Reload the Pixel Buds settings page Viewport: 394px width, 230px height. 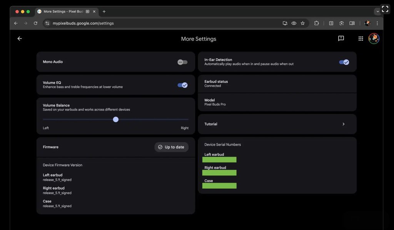click(x=35, y=23)
